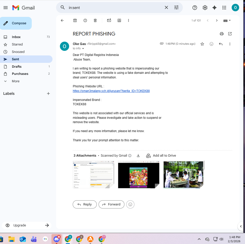Image resolution: width=245 pixels, height=244 pixels.
Task: Open the main menu hamburger icon
Action: click(x=6, y=8)
